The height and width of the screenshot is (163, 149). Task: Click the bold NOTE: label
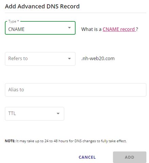pyautogui.click(x=10, y=141)
